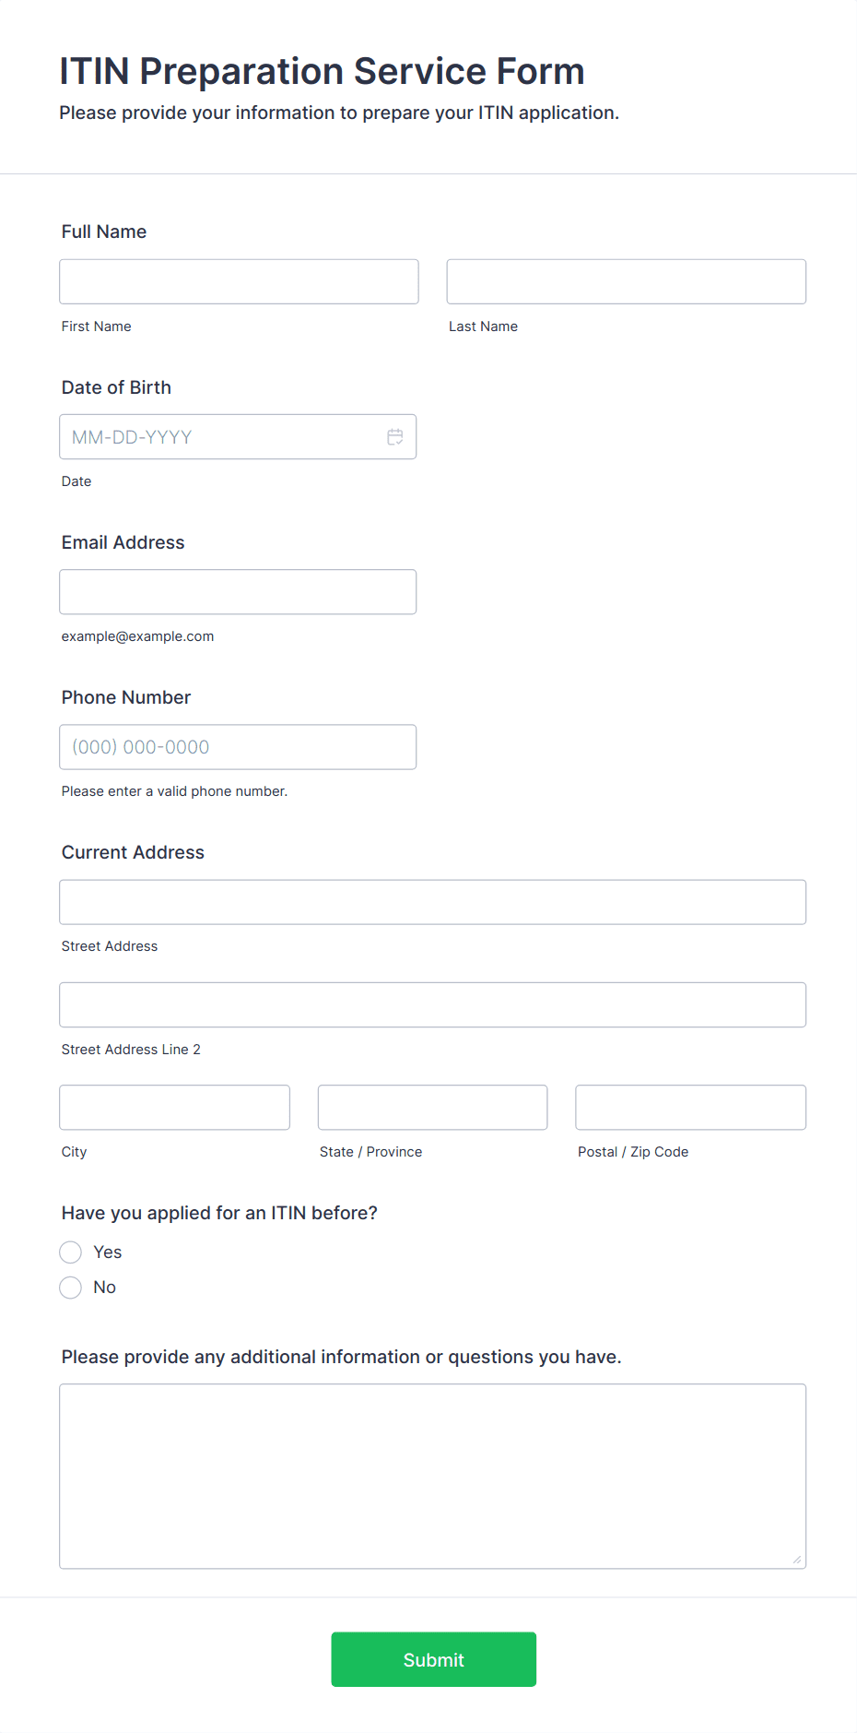
Task: Click the State / Province input
Action: 432,1108
